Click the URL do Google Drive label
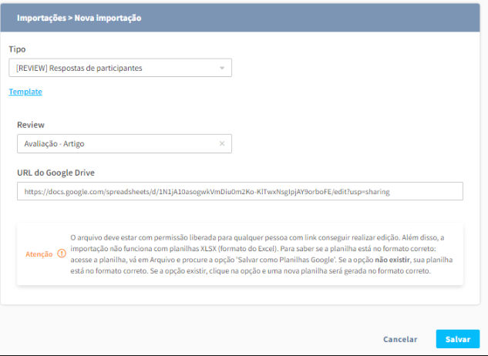488x356 pixels. pyautogui.click(x=56, y=173)
